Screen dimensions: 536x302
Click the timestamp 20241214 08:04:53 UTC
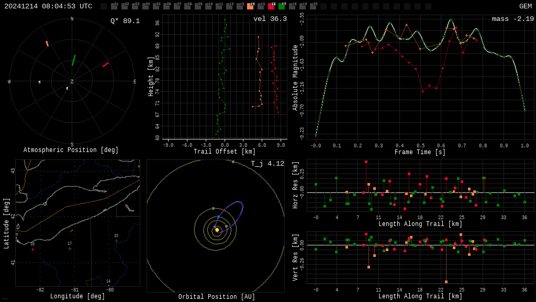coord(48,6)
